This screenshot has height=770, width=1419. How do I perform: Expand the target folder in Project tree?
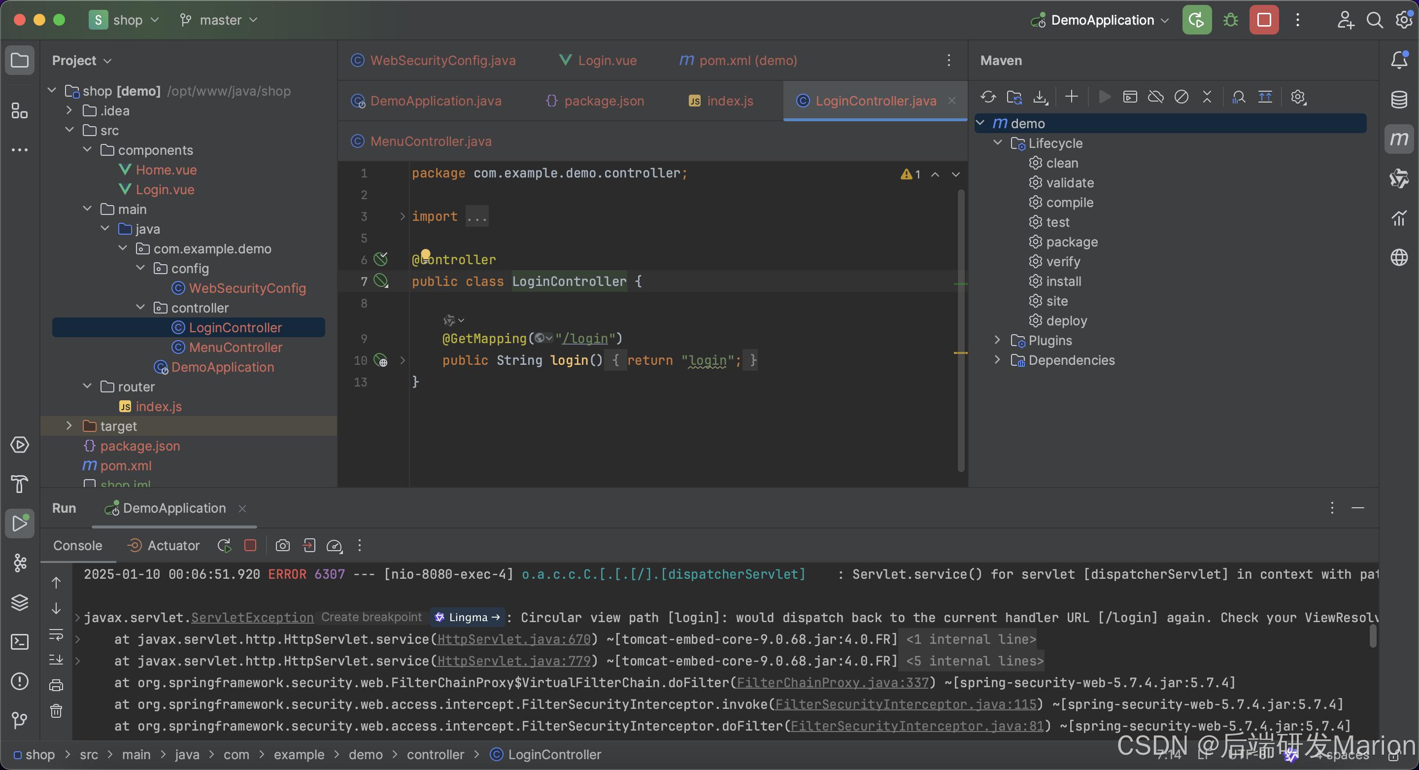69,426
